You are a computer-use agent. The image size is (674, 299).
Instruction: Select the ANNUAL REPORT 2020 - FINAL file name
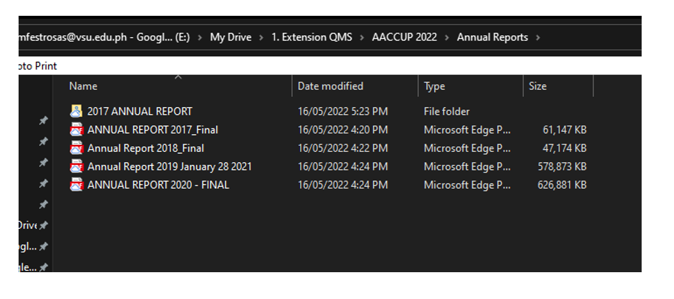pos(158,185)
